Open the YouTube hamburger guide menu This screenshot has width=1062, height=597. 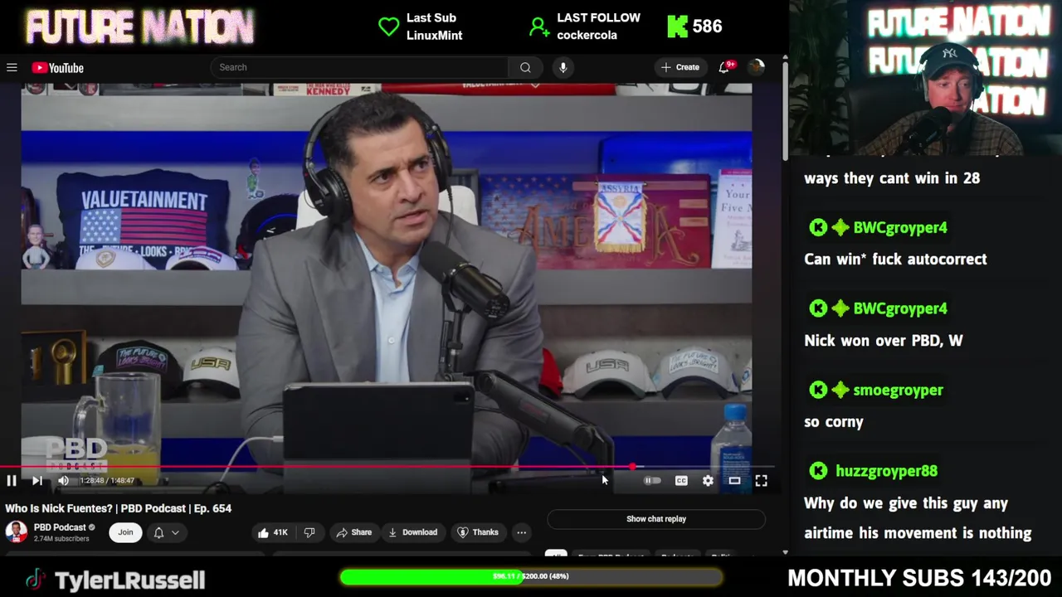point(12,68)
